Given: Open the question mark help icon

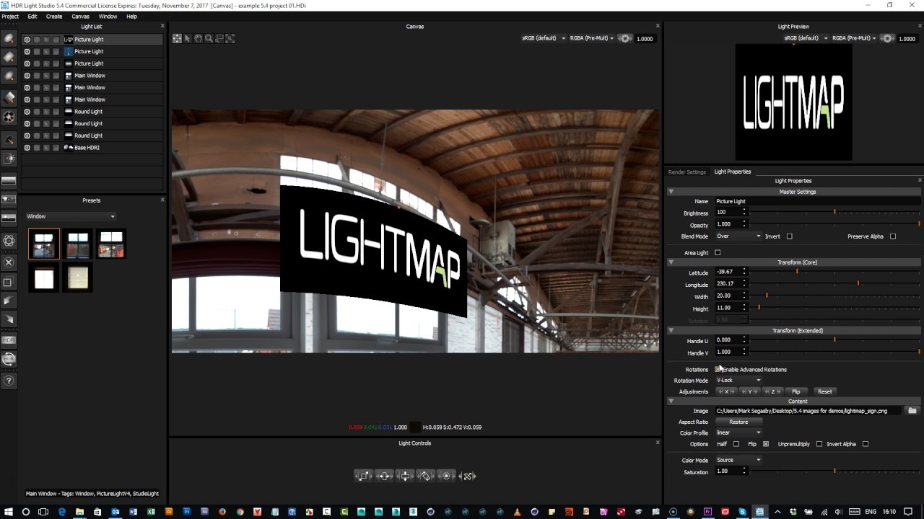Looking at the screenshot, I should click(9, 381).
